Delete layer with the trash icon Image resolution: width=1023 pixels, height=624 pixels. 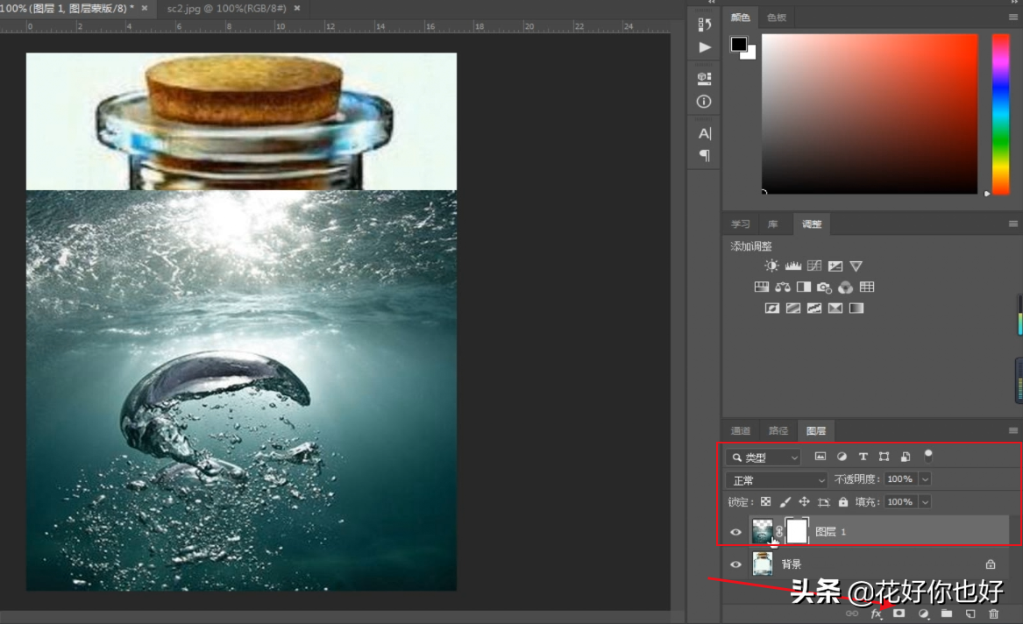[993, 613]
